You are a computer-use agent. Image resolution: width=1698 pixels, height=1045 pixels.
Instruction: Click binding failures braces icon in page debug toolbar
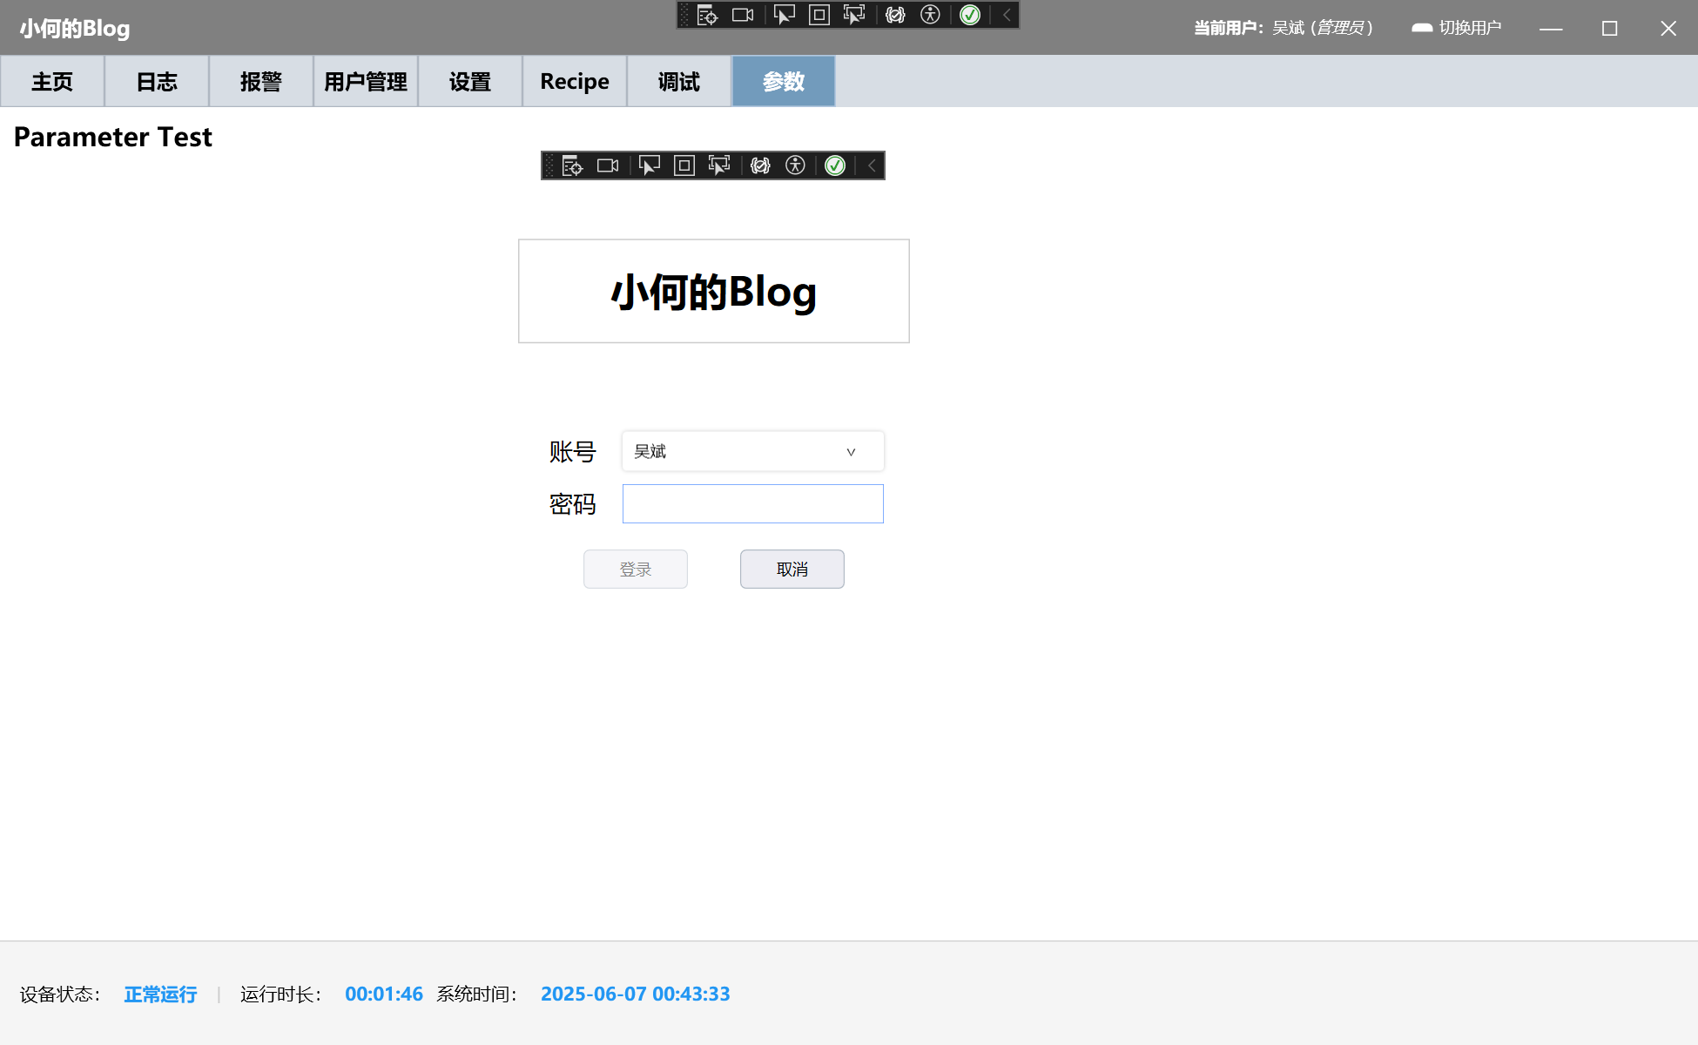[760, 165]
